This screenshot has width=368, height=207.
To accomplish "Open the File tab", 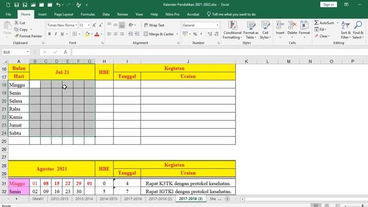I will (x=8, y=14).
